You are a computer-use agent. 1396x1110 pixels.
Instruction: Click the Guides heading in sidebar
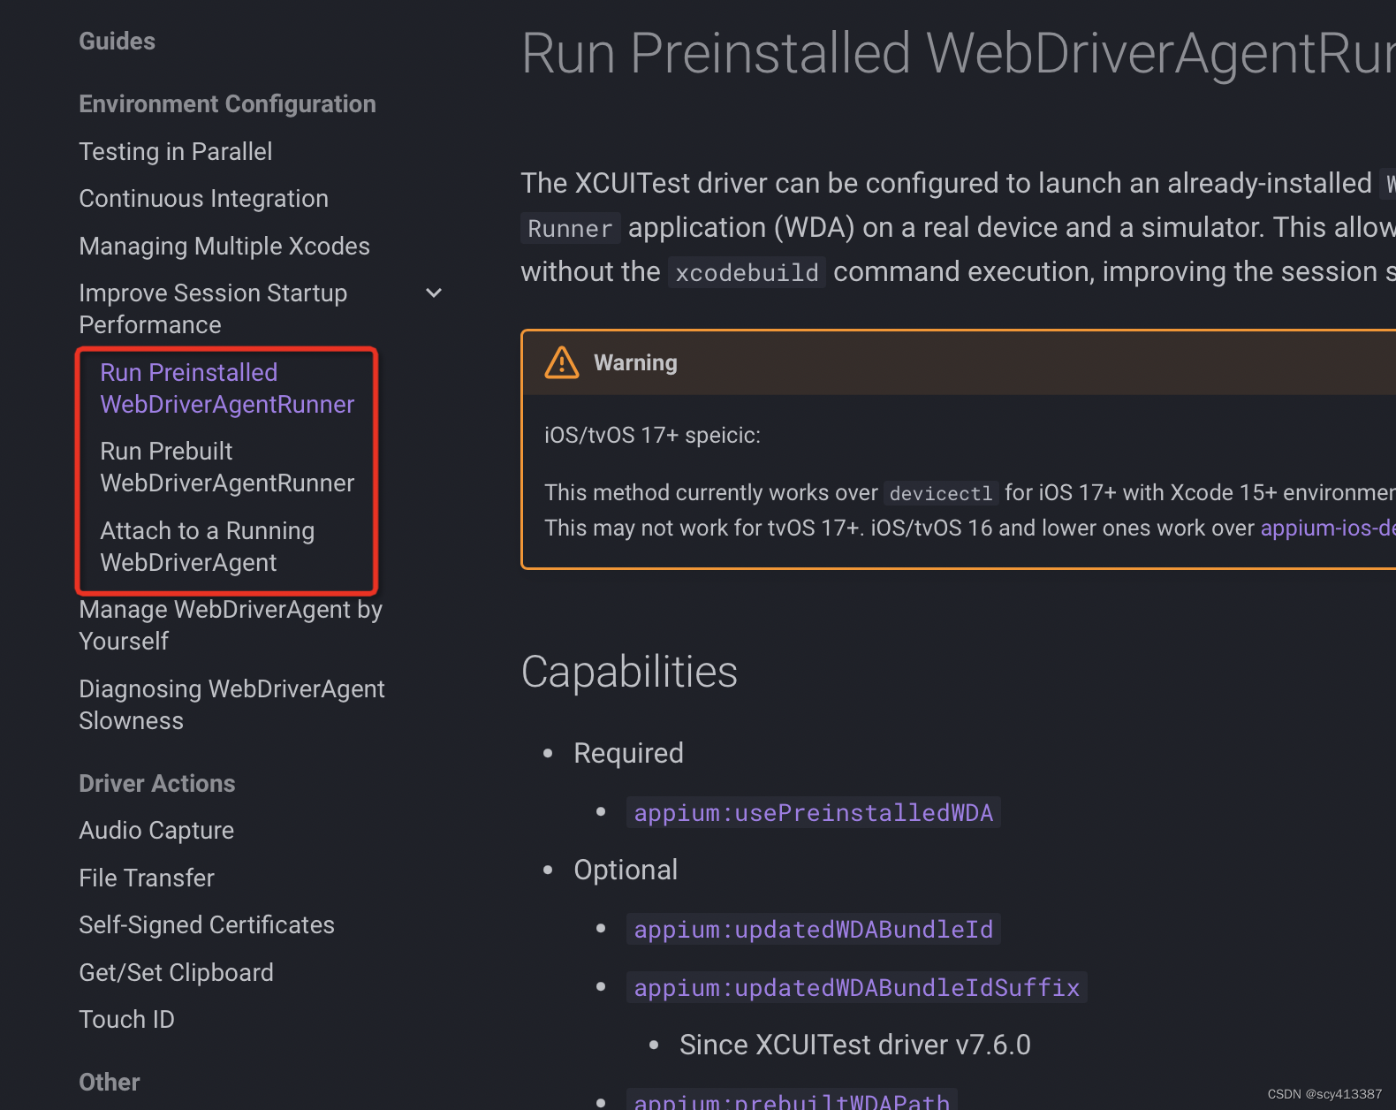click(118, 42)
